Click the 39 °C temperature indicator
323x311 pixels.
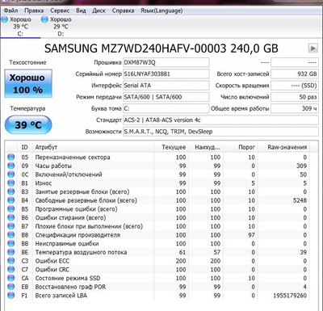point(28,124)
